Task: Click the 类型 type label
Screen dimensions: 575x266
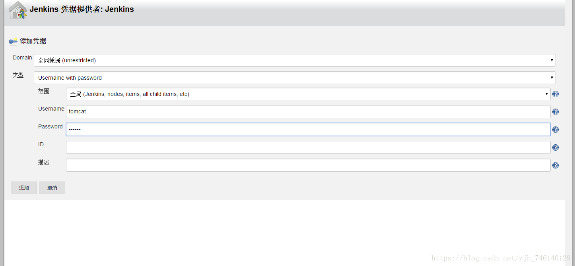Action: [x=18, y=75]
